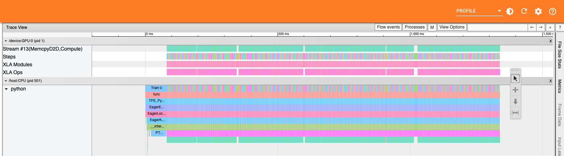Viewport: 564px width, 156px height.
Task: Grab the mouse mode toolbar handle
Action: 516,71
